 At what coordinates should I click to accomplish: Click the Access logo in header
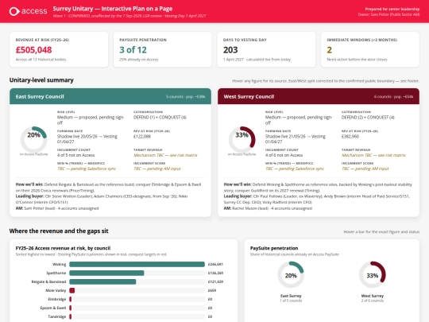[x=28, y=11]
